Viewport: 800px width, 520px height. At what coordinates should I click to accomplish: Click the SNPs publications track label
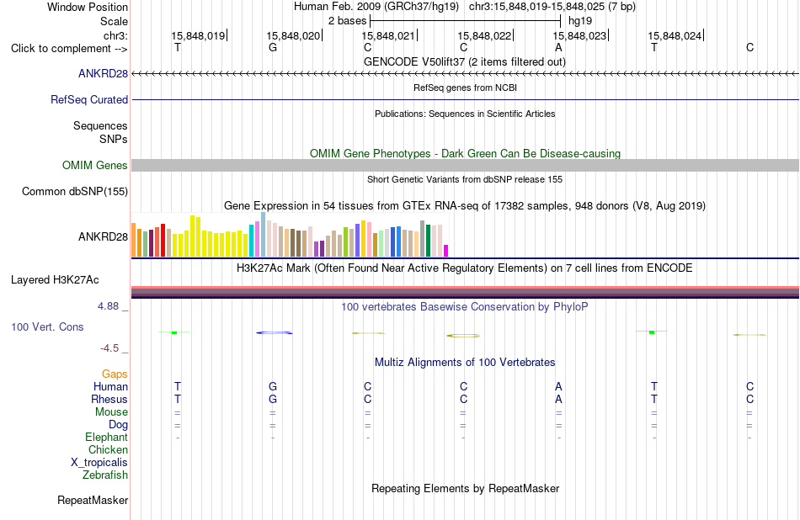pos(114,139)
